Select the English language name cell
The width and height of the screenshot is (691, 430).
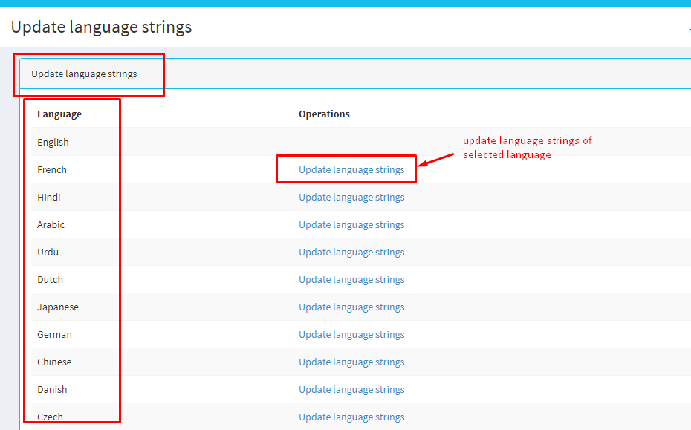tap(53, 143)
